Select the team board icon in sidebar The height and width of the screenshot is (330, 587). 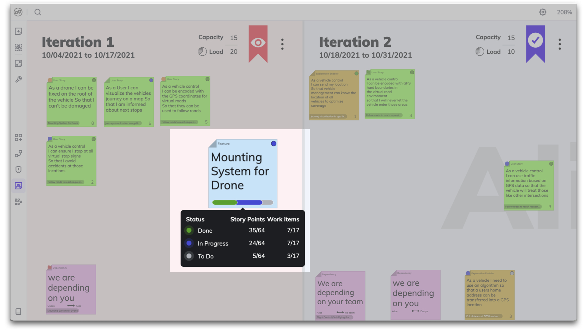18,186
